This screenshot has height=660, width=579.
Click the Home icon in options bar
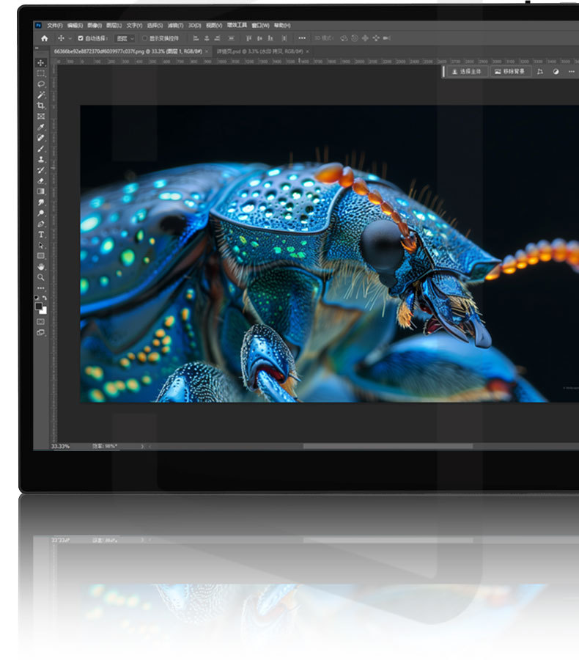[x=44, y=38]
